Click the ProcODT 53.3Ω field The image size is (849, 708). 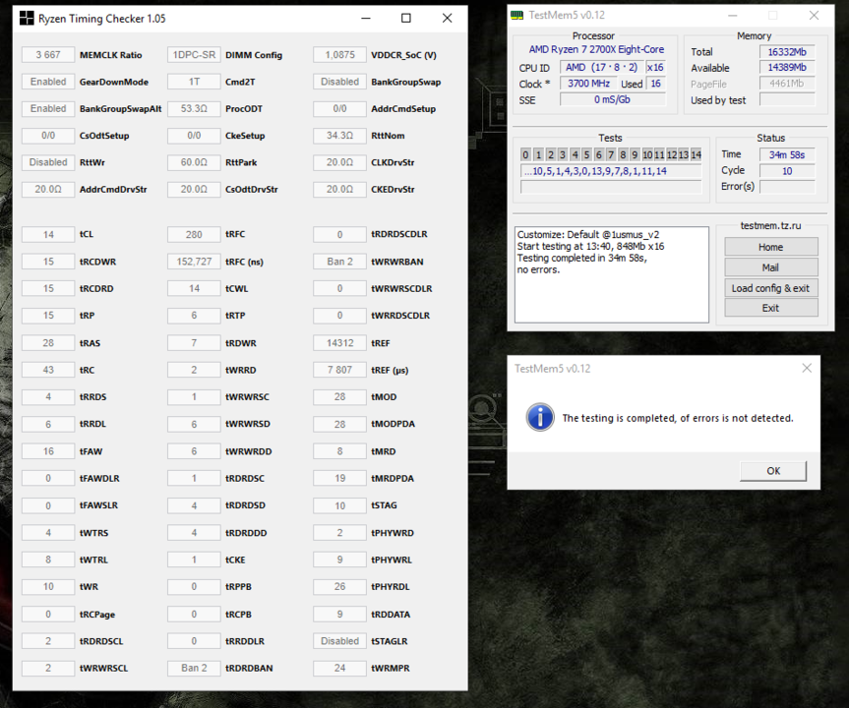[x=194, y=108]
